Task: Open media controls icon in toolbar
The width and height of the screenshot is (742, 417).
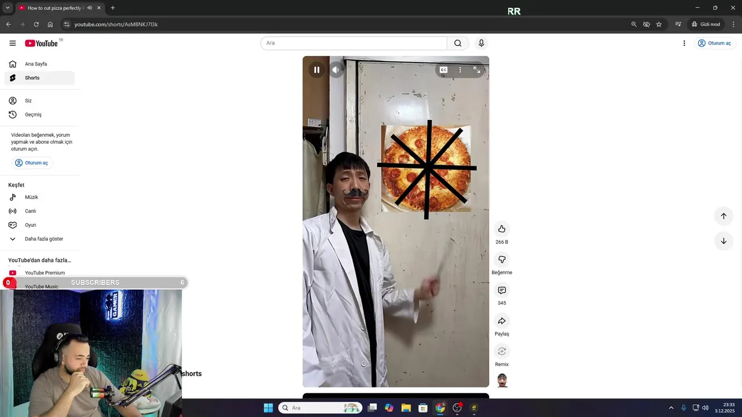Action: (678, 24)
